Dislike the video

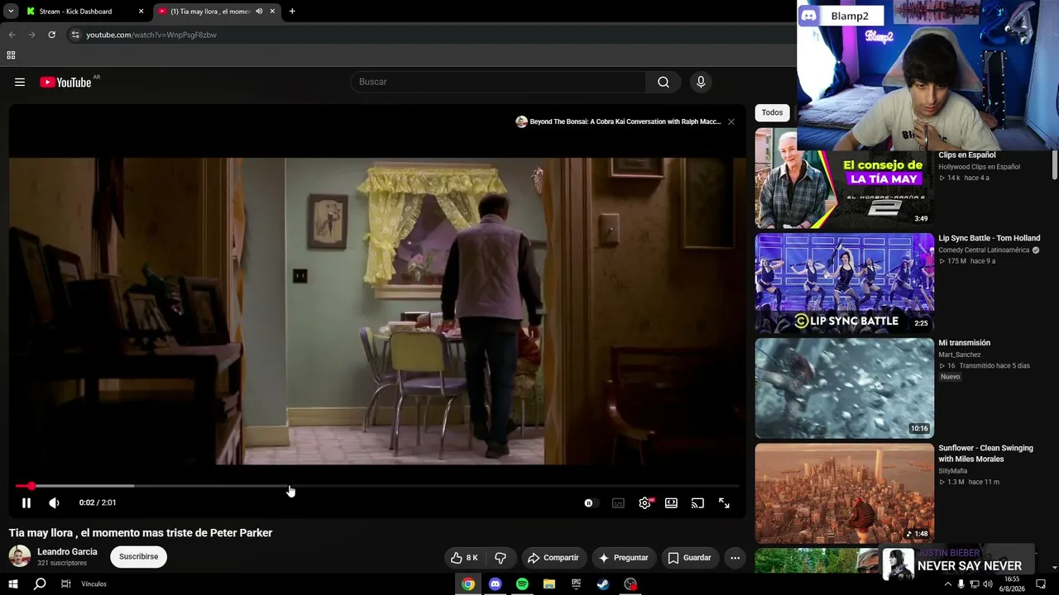(500, 558)
